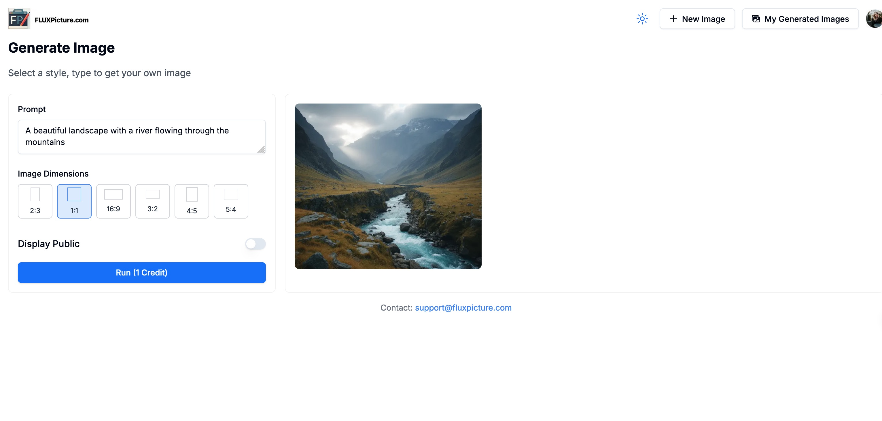
Task: Open the user profile avatar
Action: 874,19
